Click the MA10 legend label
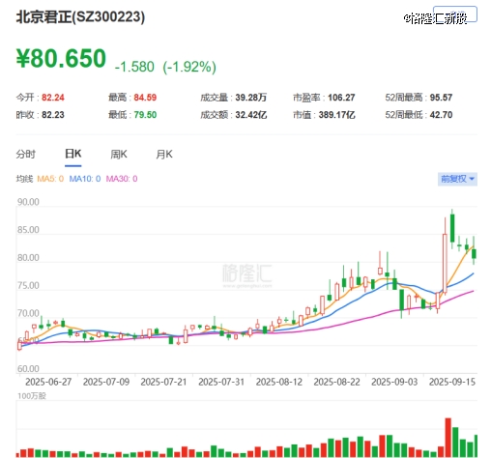The height and width of the screenshot is (458, 491). 85,179
